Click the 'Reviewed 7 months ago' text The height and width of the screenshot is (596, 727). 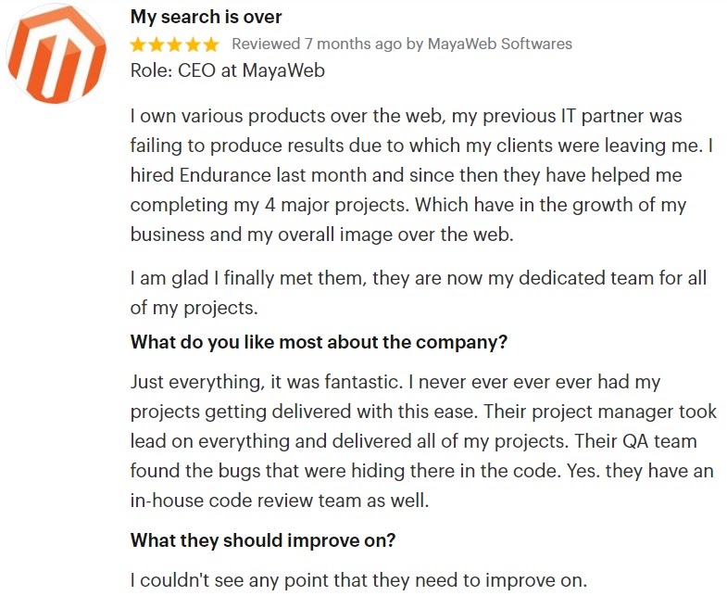click(317, 44)
